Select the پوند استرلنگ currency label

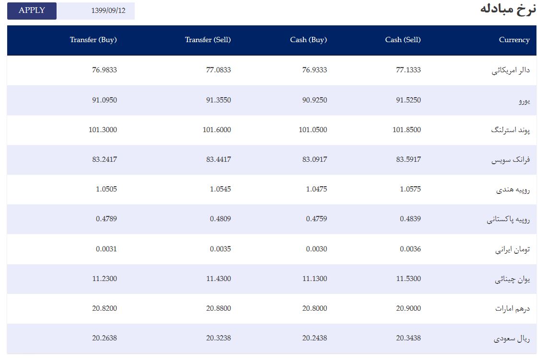click(x=511, y=130)
